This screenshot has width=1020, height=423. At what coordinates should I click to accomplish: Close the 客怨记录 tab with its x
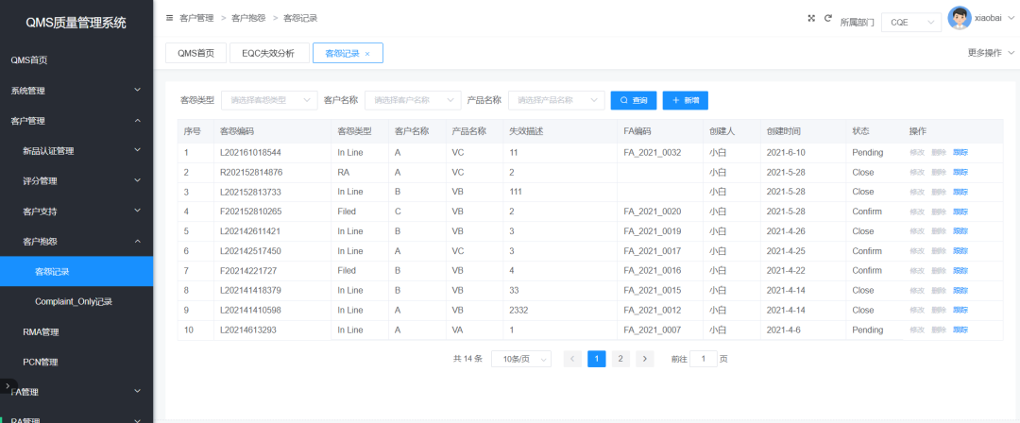pos(367,54)
